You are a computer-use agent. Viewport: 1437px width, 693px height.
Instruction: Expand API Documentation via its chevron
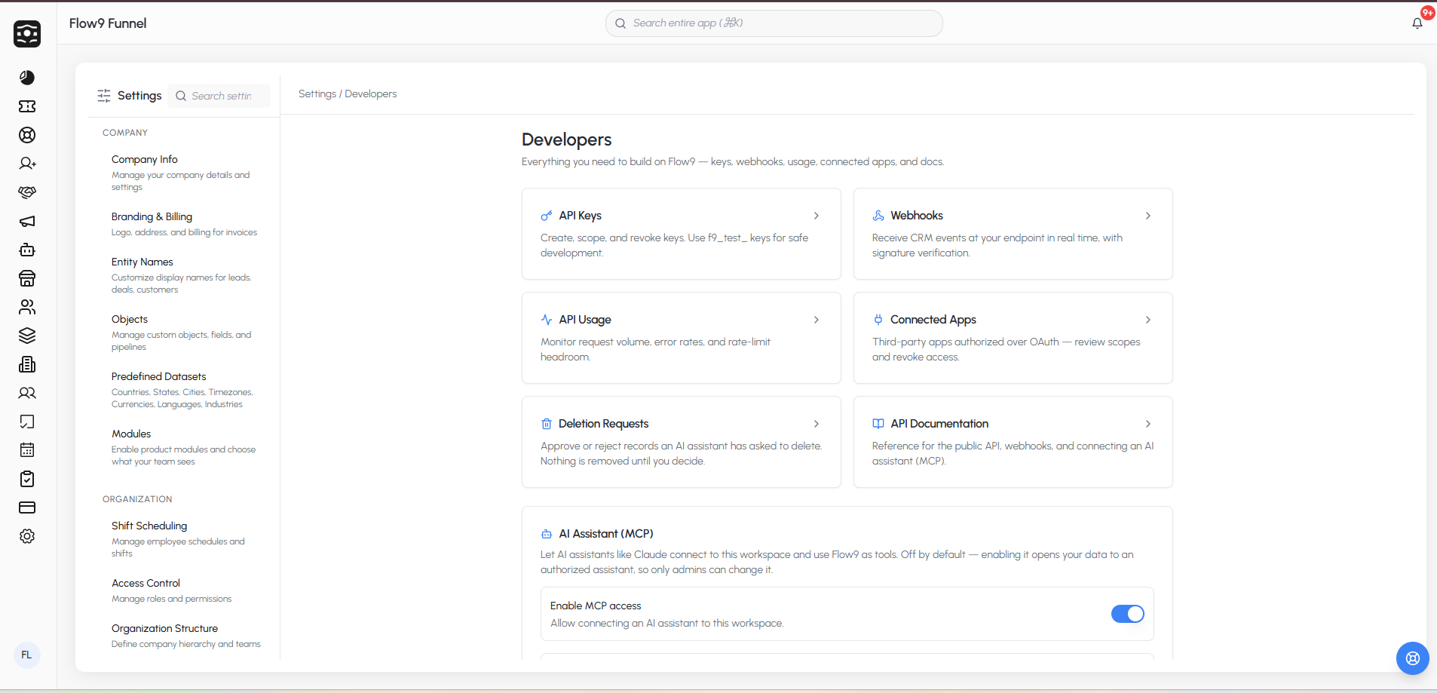point(1148,424)
